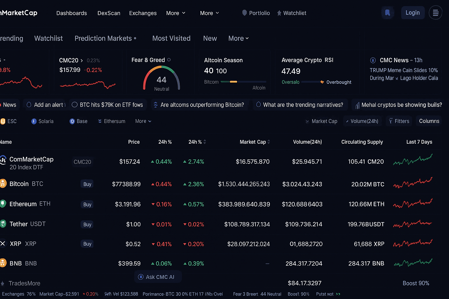
Task: Click the Watchlist star icon
Action: [279, 13]
